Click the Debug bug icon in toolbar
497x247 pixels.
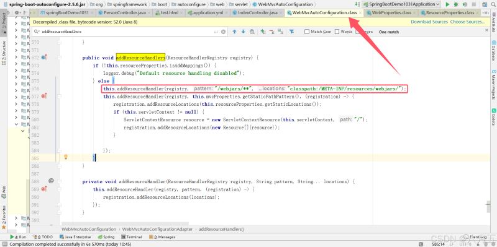click(x=456, y=4)
